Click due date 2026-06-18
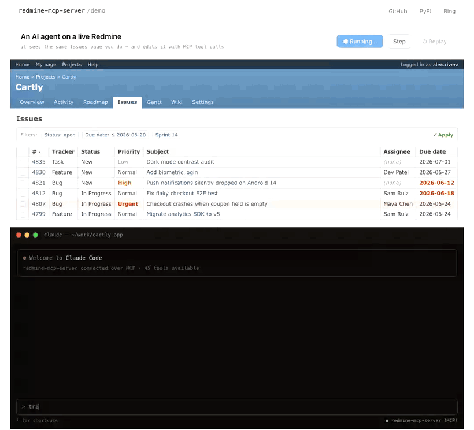This screenshot has height=430, width=474. click(436, 194)
